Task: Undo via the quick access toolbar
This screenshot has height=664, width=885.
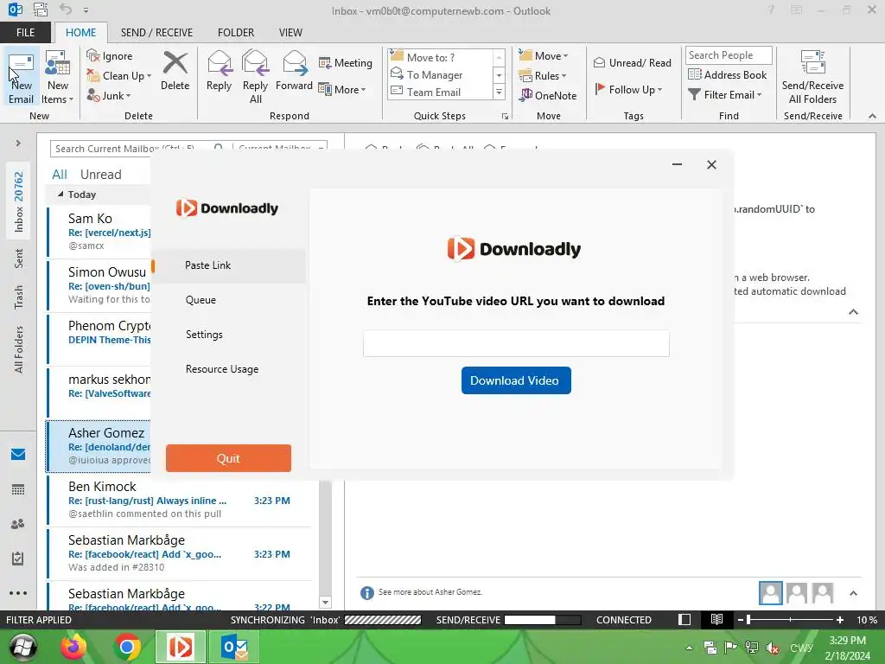Action: (66, 10)
